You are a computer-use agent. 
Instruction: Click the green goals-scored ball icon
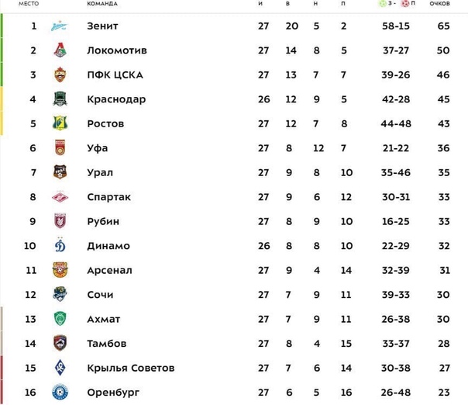pos(382,4)
